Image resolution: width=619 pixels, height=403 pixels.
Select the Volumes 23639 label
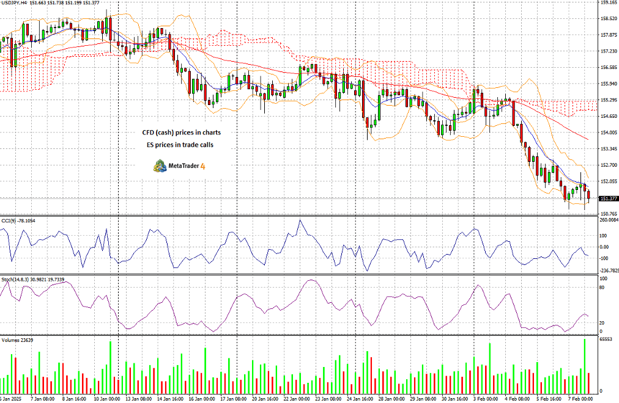17,340
